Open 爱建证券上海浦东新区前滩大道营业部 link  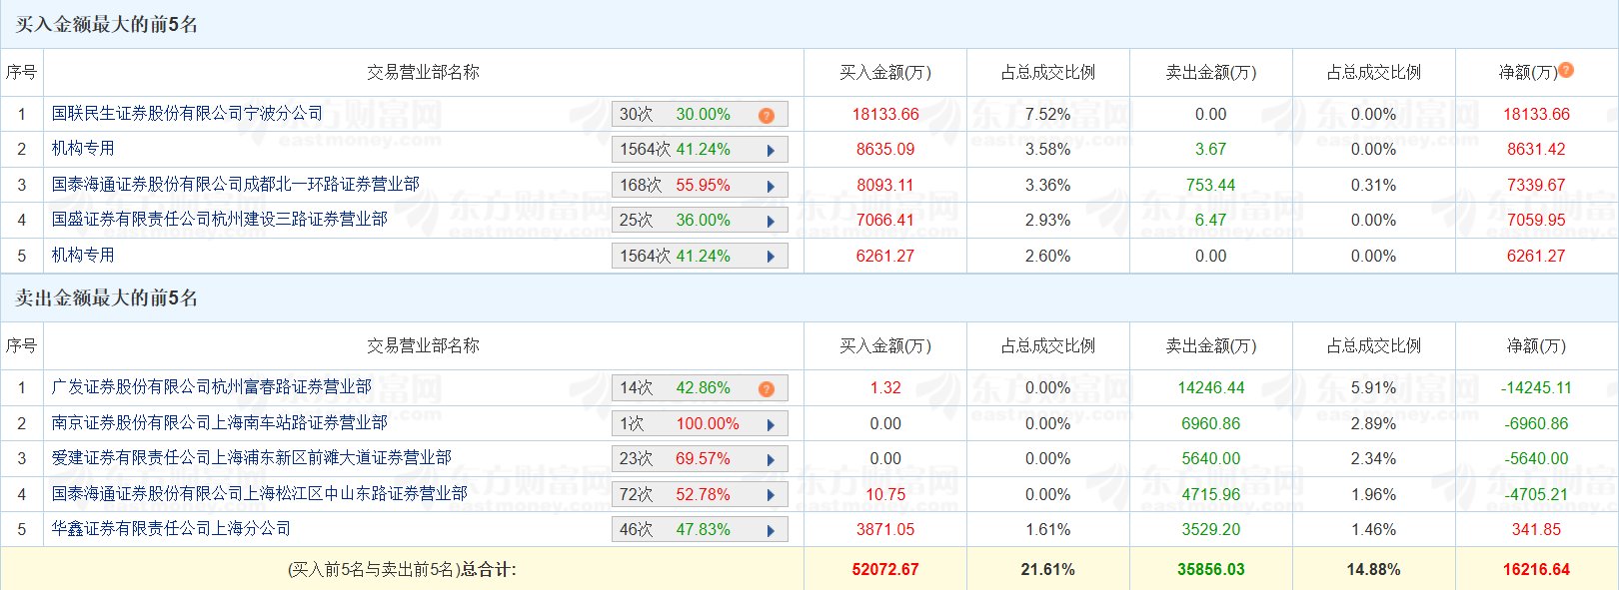tap(252, 458)
